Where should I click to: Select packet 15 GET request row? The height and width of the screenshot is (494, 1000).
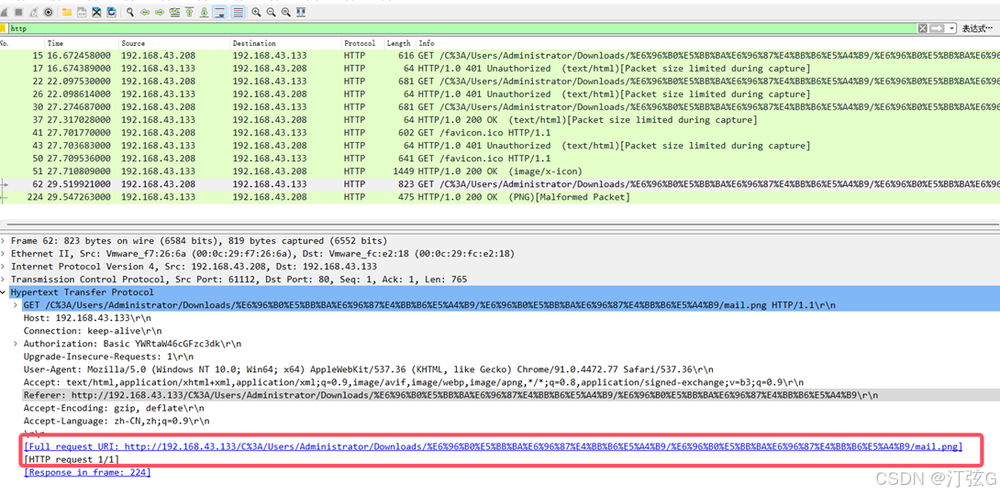tap(500, 56)
